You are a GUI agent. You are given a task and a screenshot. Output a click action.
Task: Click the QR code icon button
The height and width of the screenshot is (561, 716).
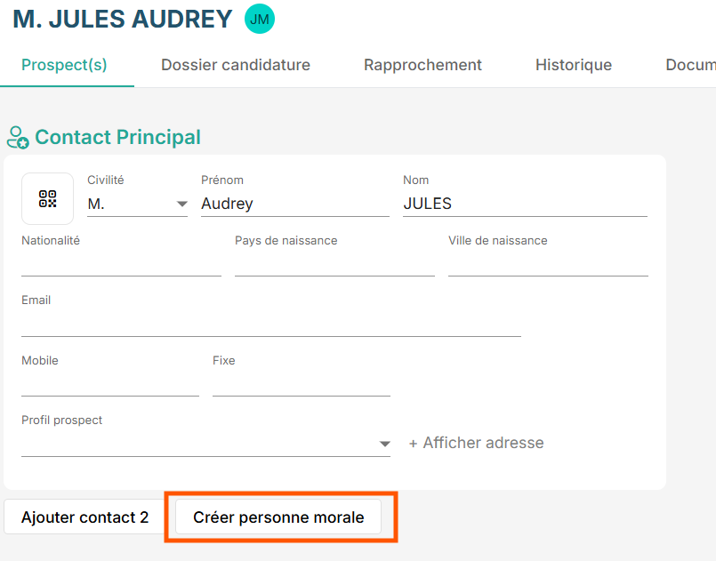click(47, 198)
